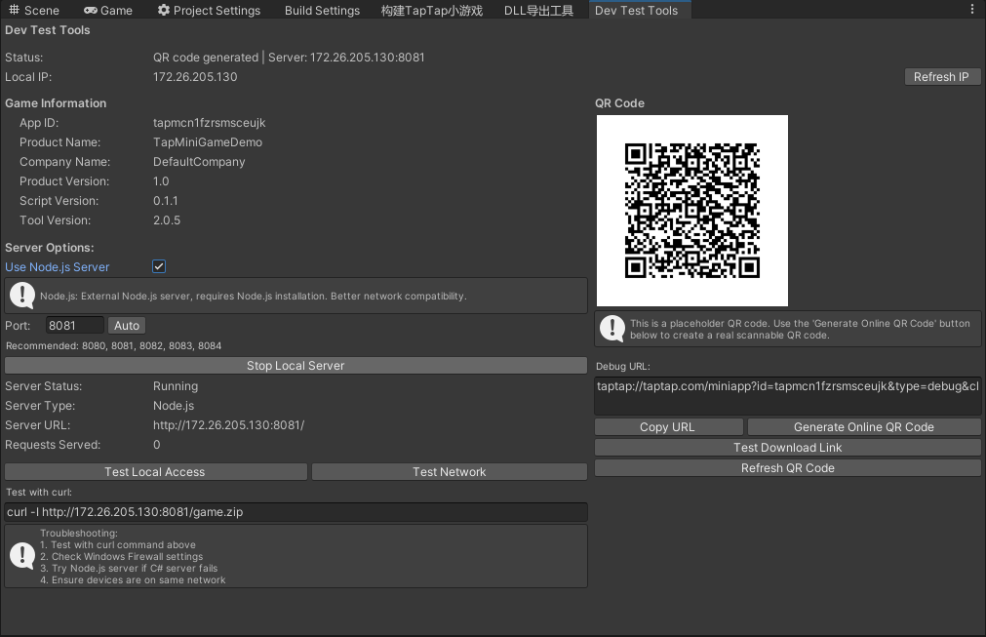Click the Node.js info warning icon
Viewport: 986px width, 637px height.
[x=22, y=296]
